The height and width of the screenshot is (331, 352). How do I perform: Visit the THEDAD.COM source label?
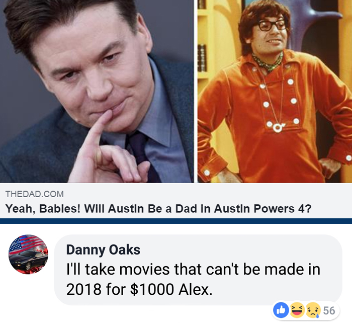click(35, 194)
